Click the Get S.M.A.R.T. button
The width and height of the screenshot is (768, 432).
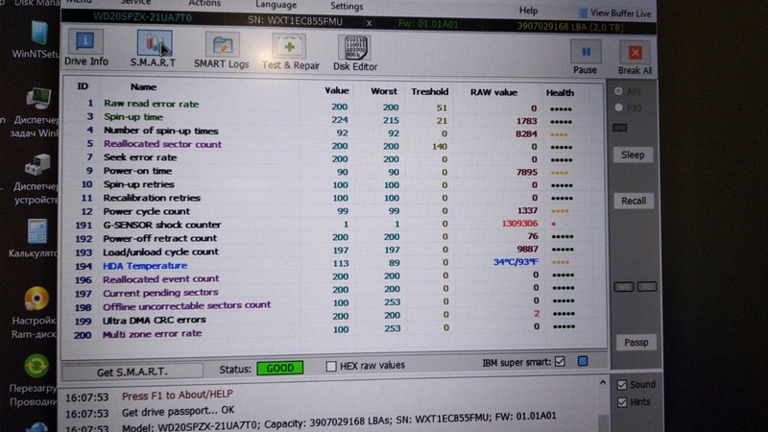(x=133, y=371)
